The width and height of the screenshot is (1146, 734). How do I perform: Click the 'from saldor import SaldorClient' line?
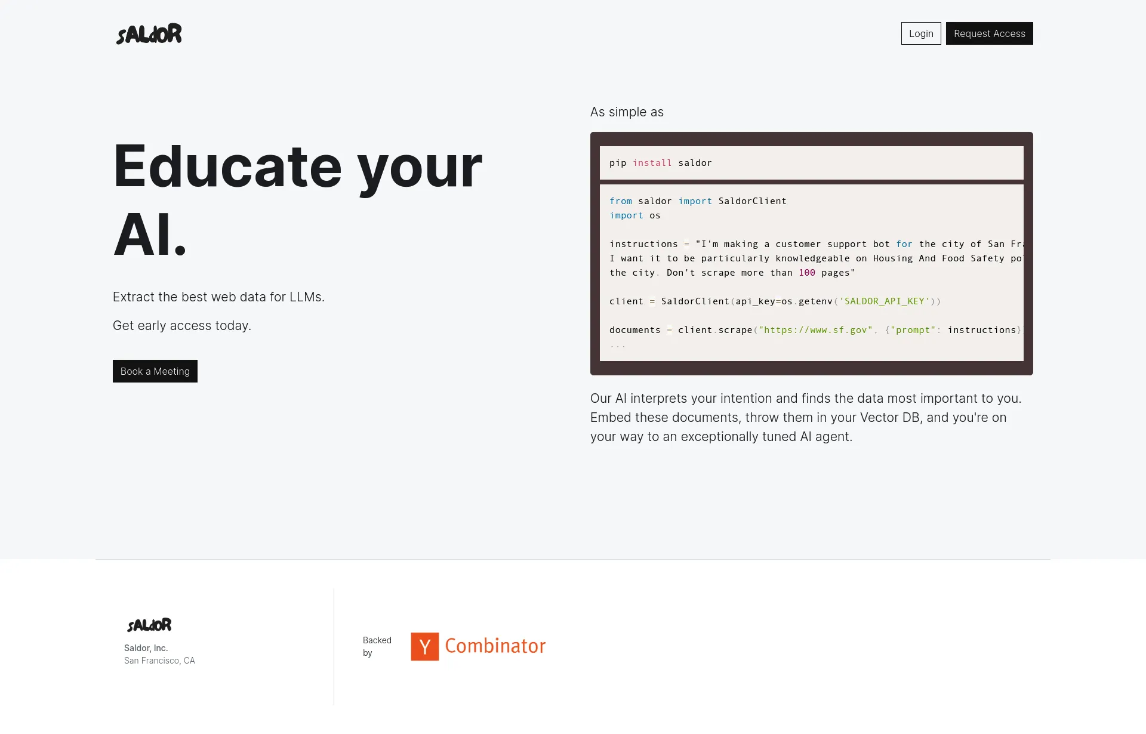698,201
